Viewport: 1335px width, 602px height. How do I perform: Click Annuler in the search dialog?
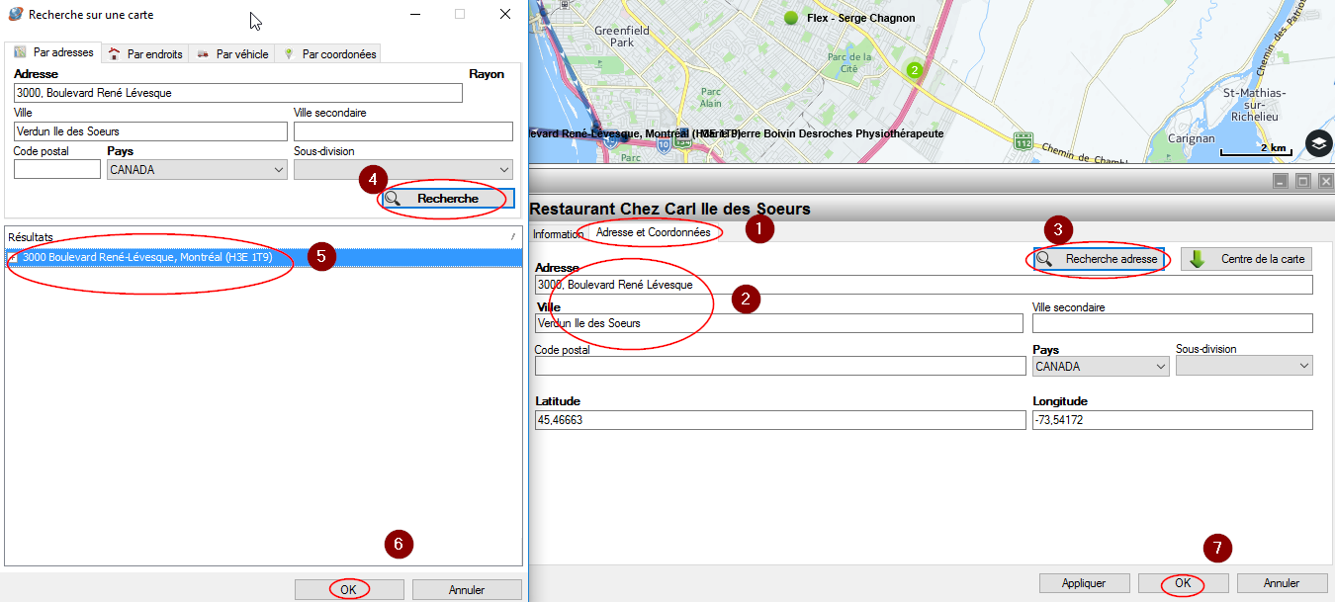pyautogui.click(x=467, y=590)
